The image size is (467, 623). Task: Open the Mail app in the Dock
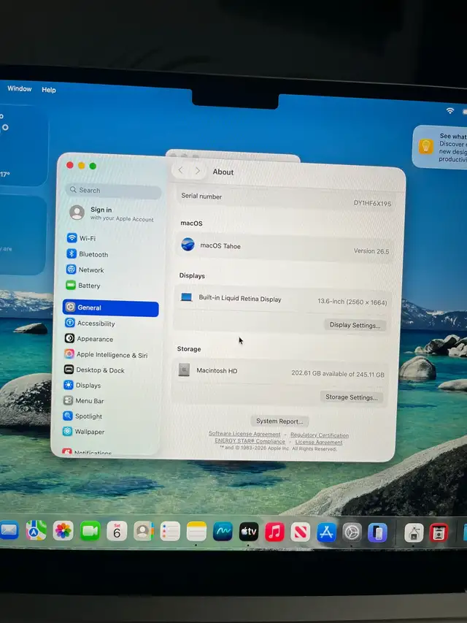click(9, 530)
